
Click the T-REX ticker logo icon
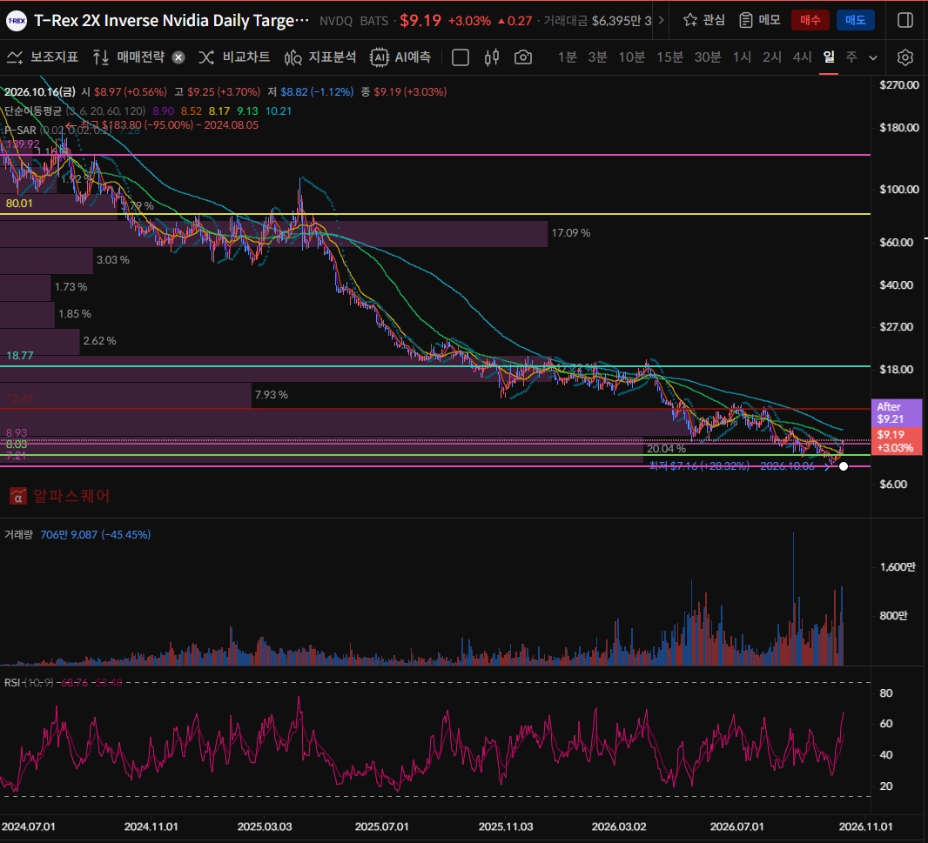pyautogui.click(x=16, y=21)
